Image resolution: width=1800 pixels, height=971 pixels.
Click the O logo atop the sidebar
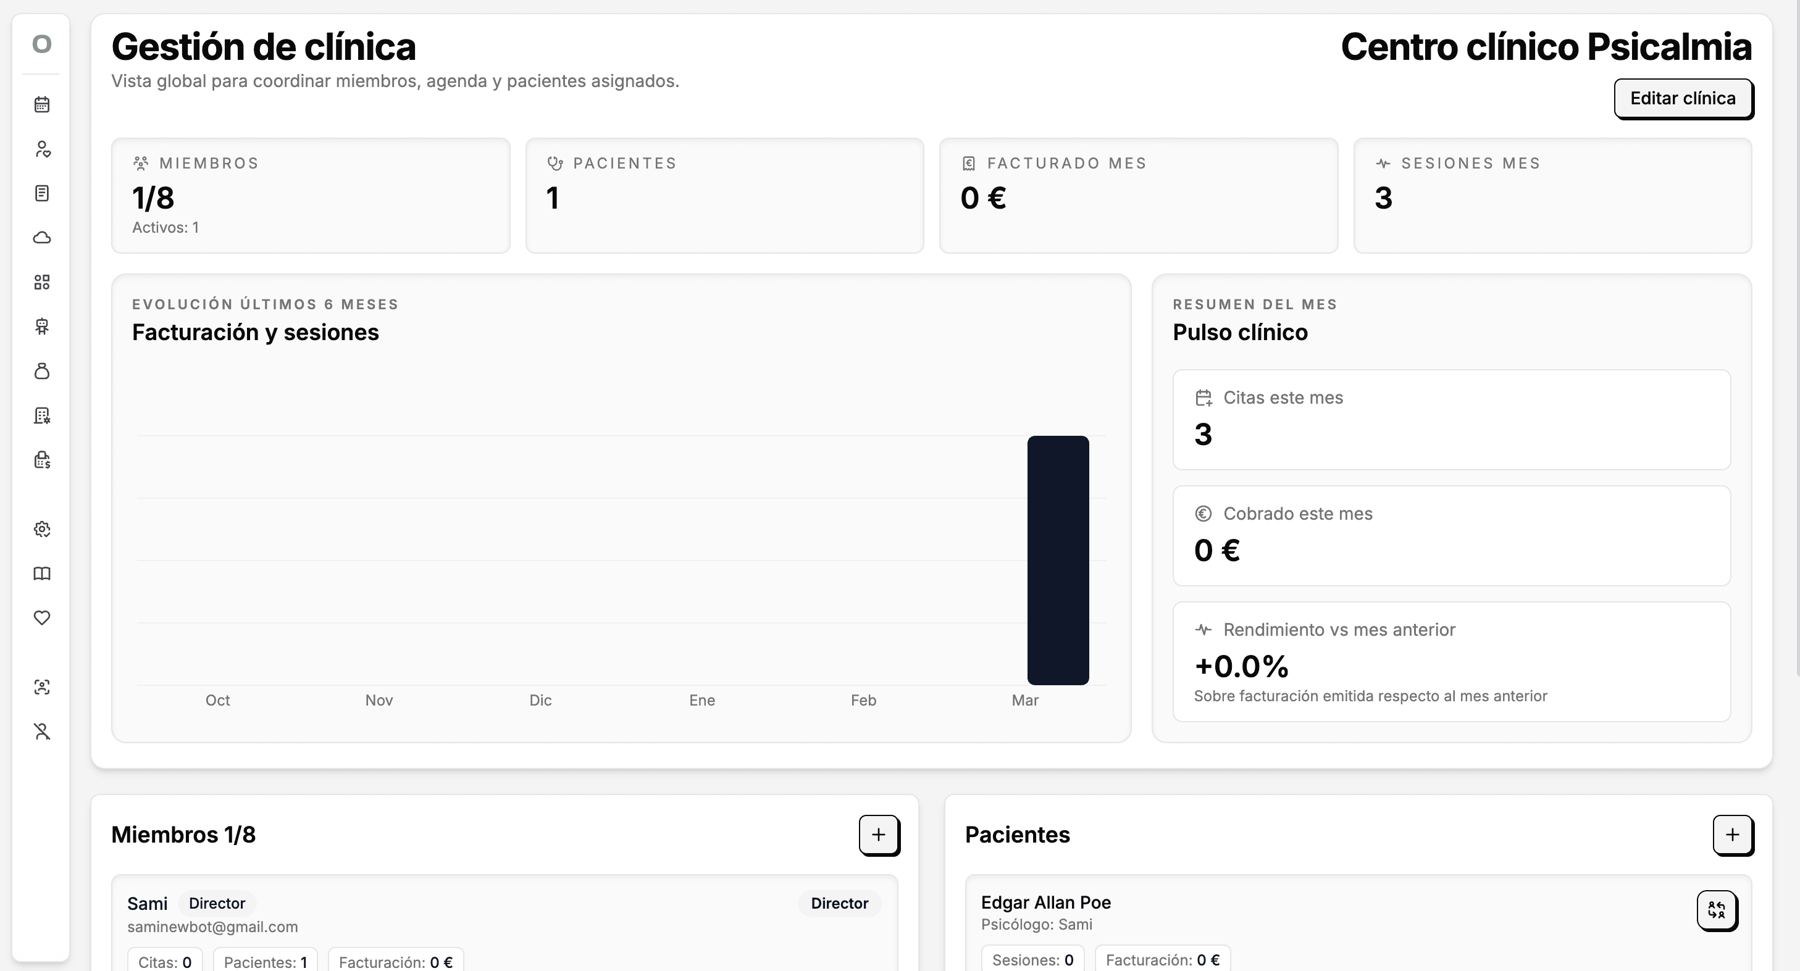[x=42, y=44]
